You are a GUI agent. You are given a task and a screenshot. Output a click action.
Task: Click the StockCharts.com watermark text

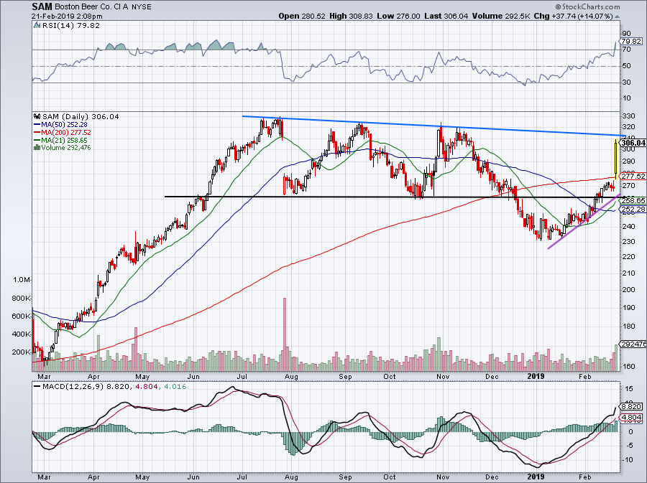587,7
